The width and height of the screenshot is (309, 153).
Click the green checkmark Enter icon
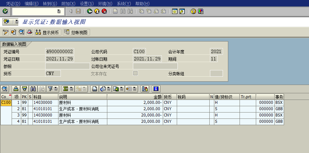tap(5, 11)
